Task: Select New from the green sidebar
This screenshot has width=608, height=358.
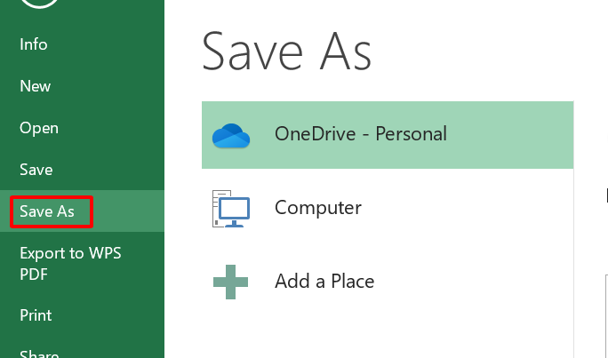Action: (x=36, y=86)
